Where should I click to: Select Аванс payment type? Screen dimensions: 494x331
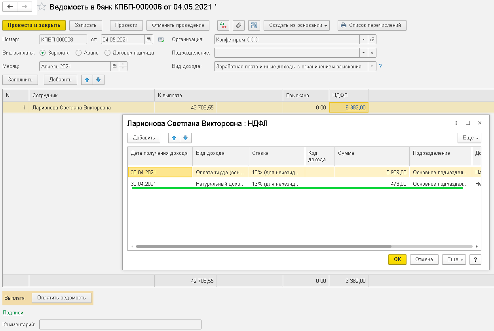coord(78,53)
